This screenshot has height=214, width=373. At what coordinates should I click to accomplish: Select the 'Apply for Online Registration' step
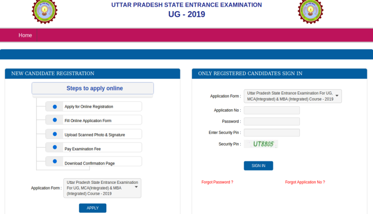(x=94, y=107)
